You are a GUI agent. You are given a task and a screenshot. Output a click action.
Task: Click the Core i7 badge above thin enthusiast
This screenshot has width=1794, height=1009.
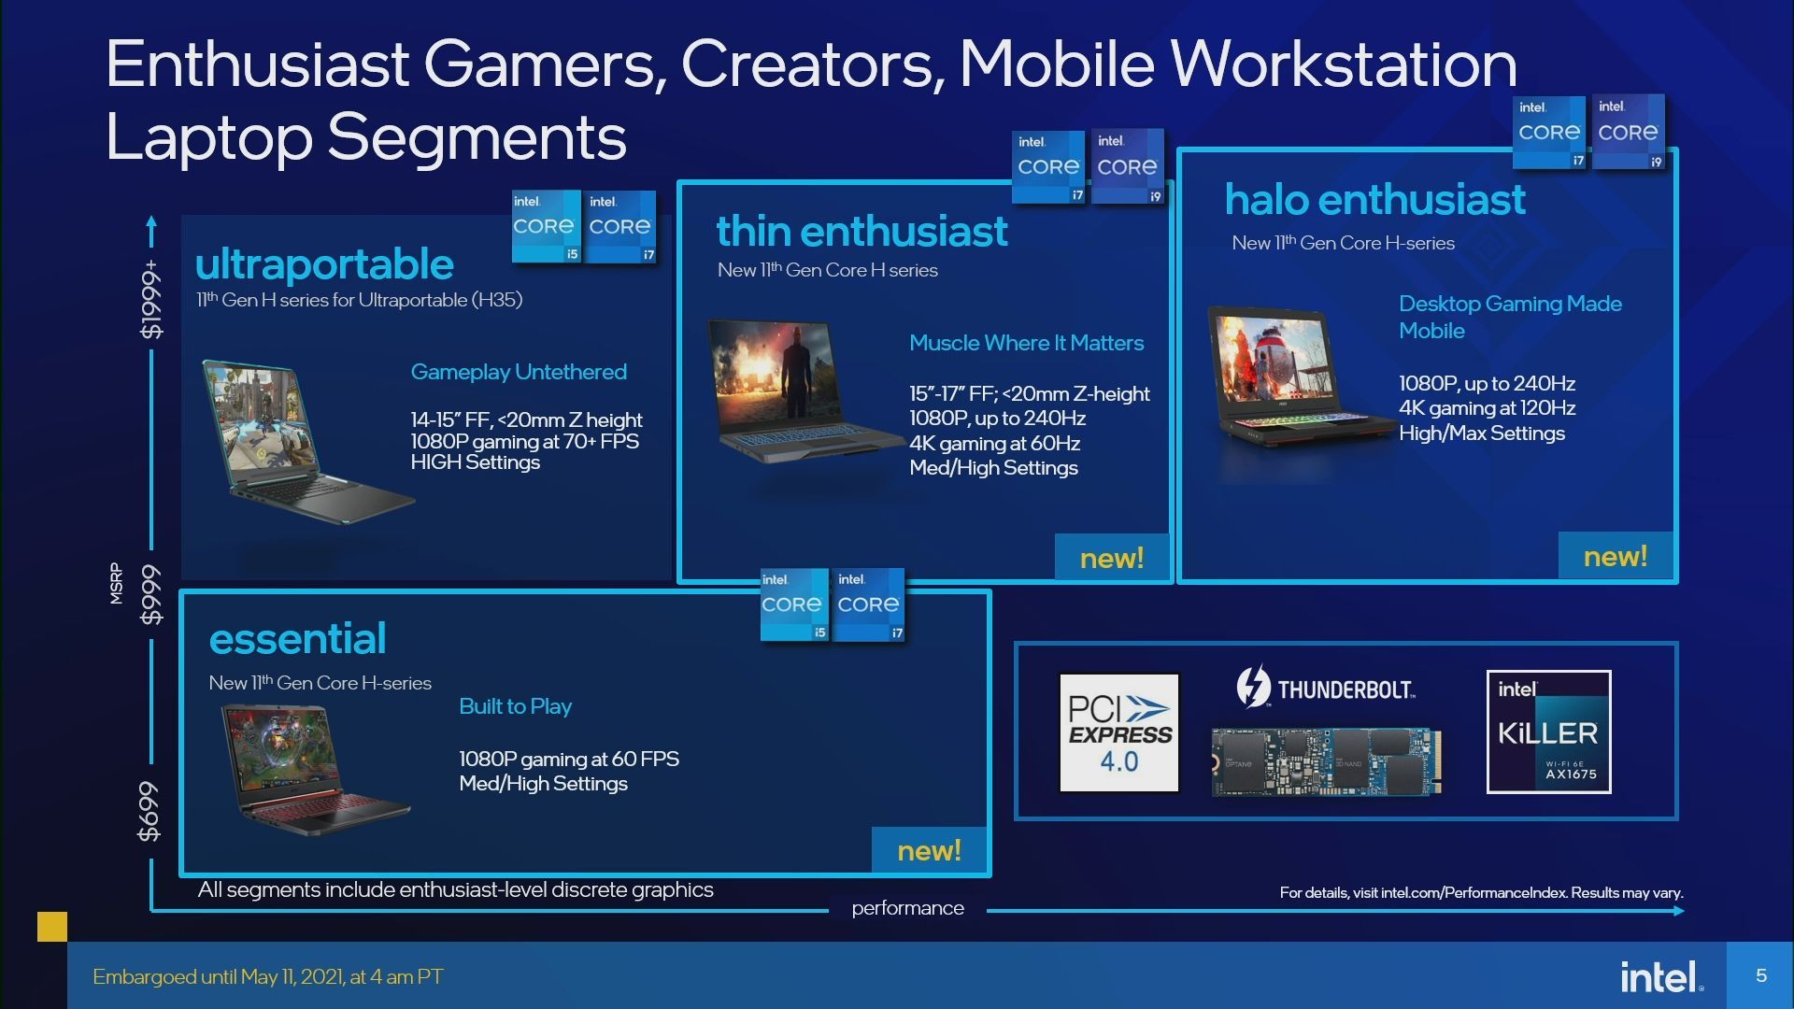pyautogui.click(x=1048, y=167)
